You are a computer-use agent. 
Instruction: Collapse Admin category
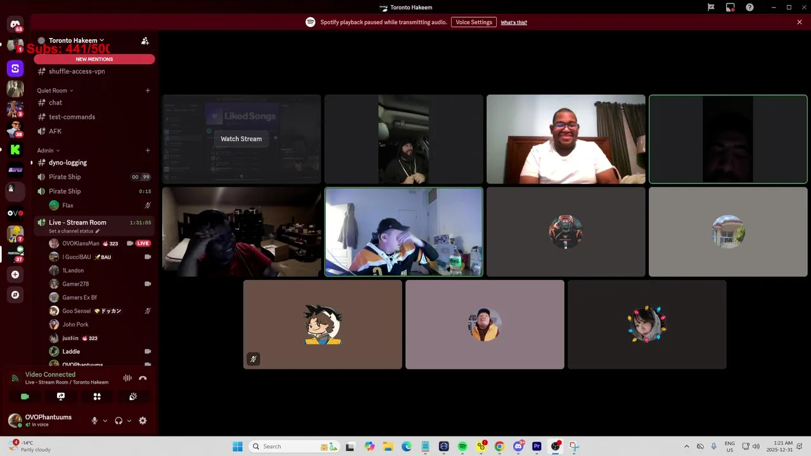48,151
